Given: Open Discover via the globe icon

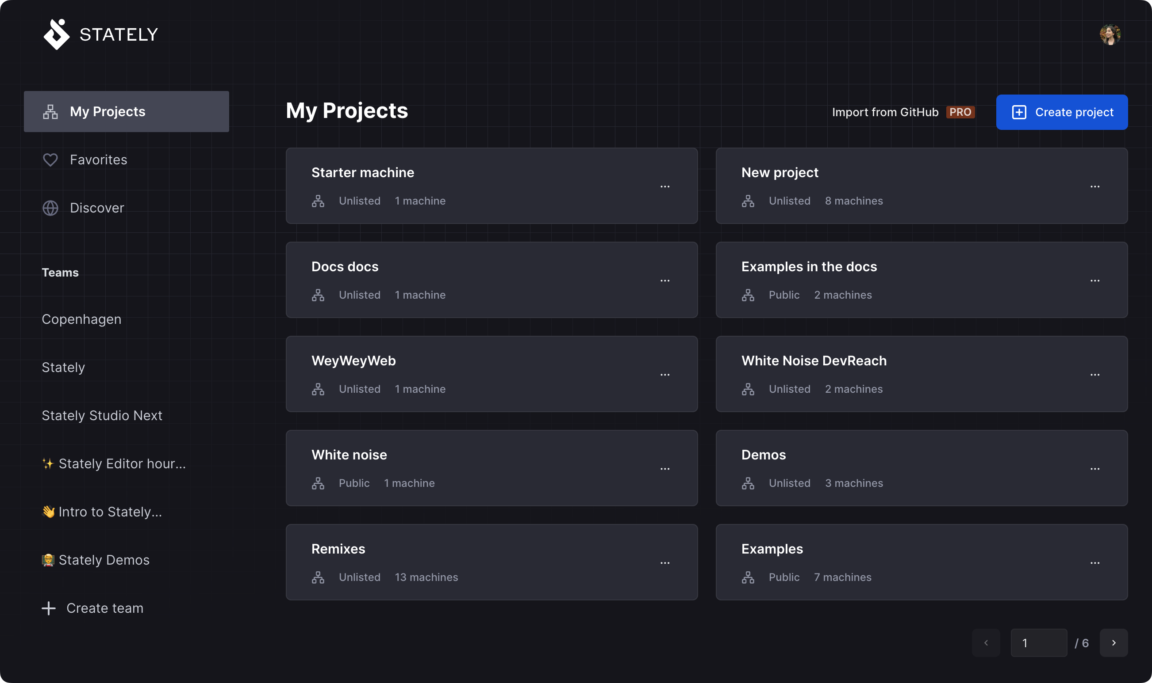Looking at the screenshot, I should tap(51, 208).
